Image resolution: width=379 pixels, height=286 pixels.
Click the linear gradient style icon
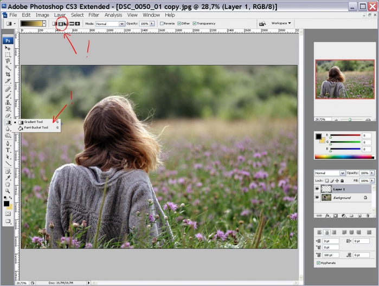55,24
